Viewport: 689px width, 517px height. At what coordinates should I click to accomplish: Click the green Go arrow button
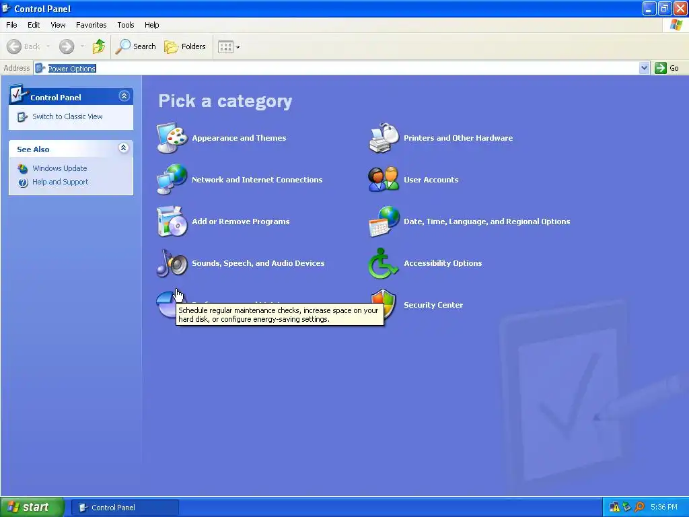tap(661, 68)
